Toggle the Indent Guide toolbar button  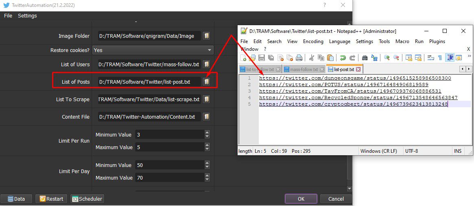pyautogui.click(x=450, y=58)
